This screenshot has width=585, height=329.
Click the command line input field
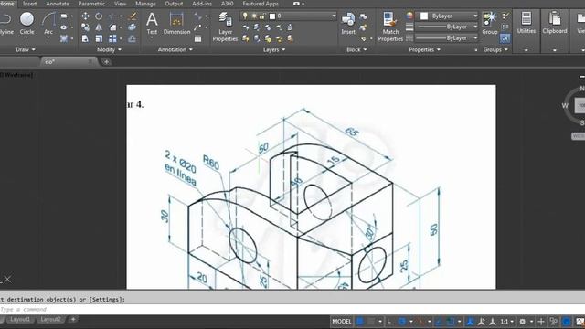click(x=292, y=310)
